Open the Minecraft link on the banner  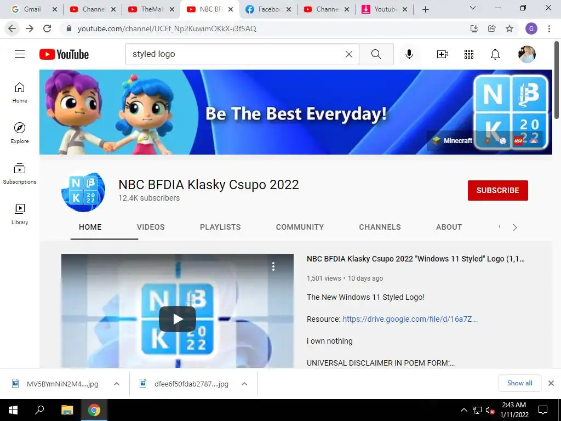(x=452, y=141)
